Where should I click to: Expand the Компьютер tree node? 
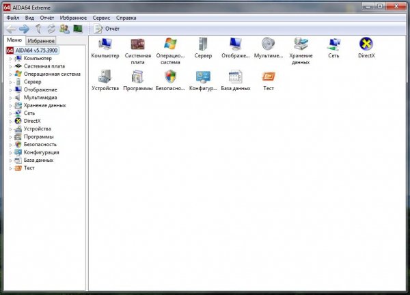(10, 59)
